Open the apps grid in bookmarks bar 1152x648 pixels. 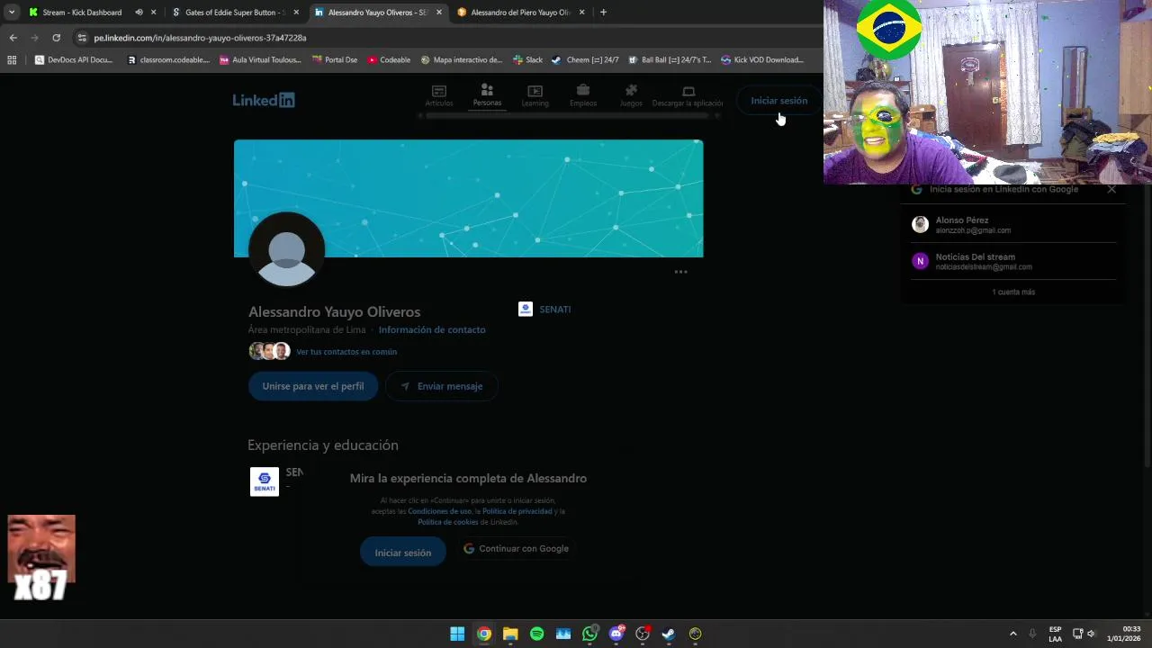click(12, 60)
